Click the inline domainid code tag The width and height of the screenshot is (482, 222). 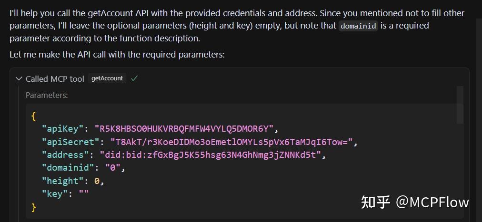(358, 26)
